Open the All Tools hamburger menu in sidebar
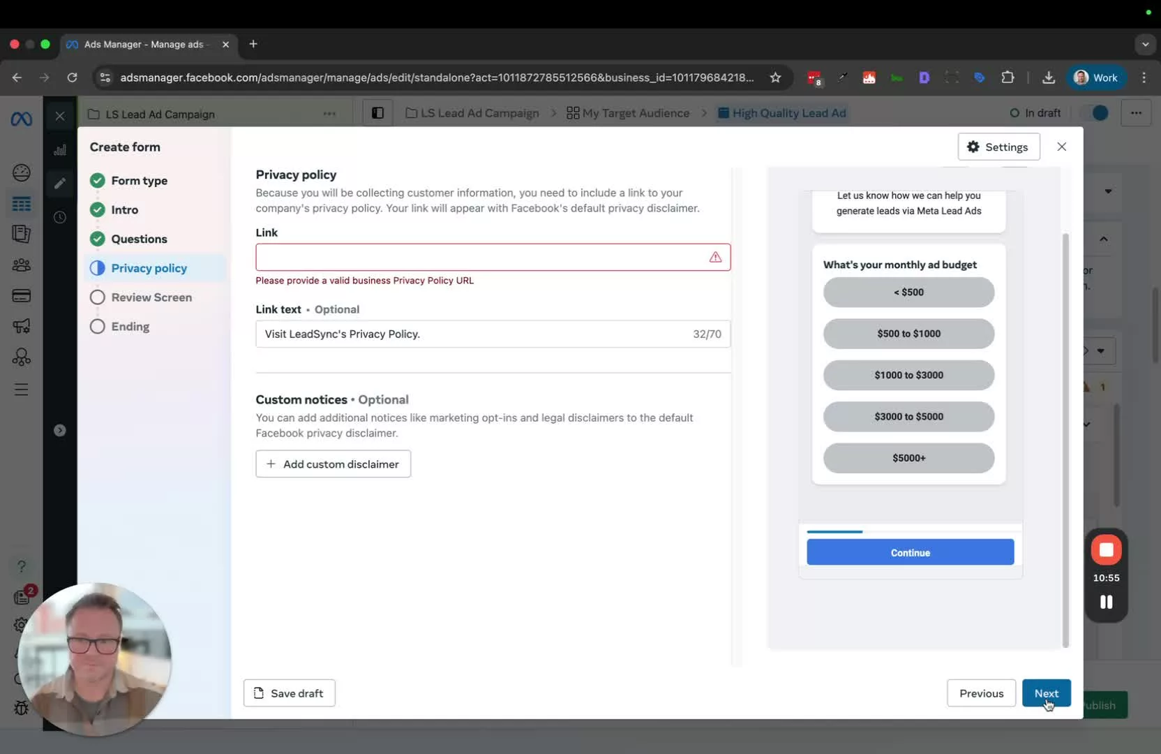Viewport: 1161px width, 754px height. [x=22, y=389]
